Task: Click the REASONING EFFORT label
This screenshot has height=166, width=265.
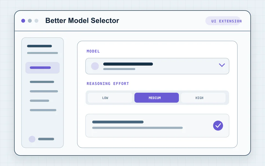Action: pyautogui.click(x=108, y=84)
